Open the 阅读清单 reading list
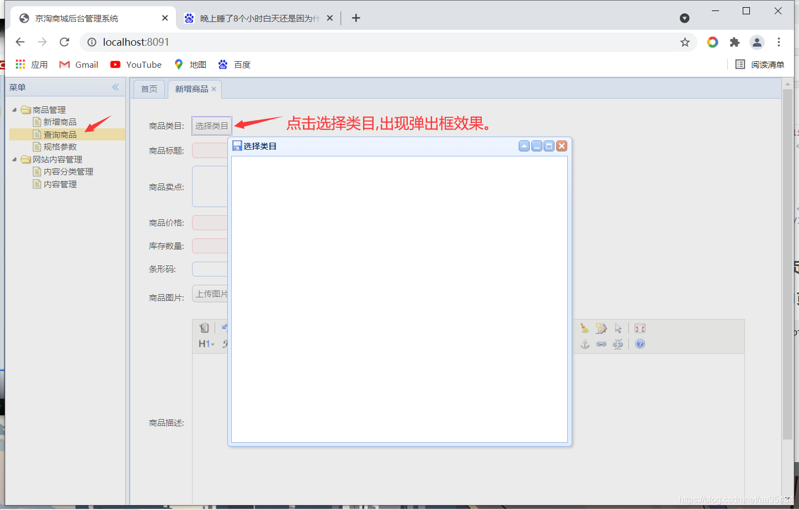This screenshot has width=799, height=510. pos(760,64)
